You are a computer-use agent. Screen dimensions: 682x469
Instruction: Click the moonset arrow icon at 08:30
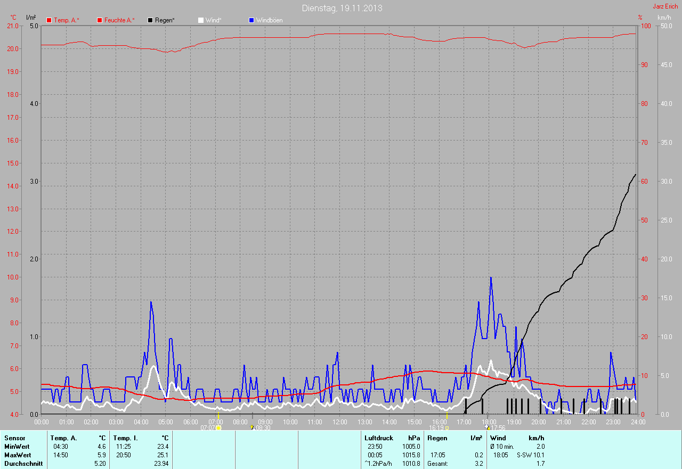(x=252, y=427)
